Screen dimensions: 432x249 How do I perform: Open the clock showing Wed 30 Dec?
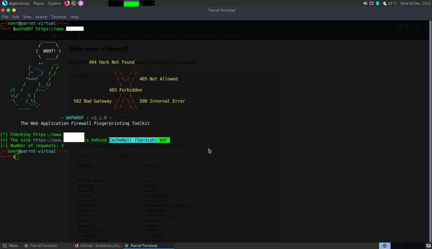point(415,3)
